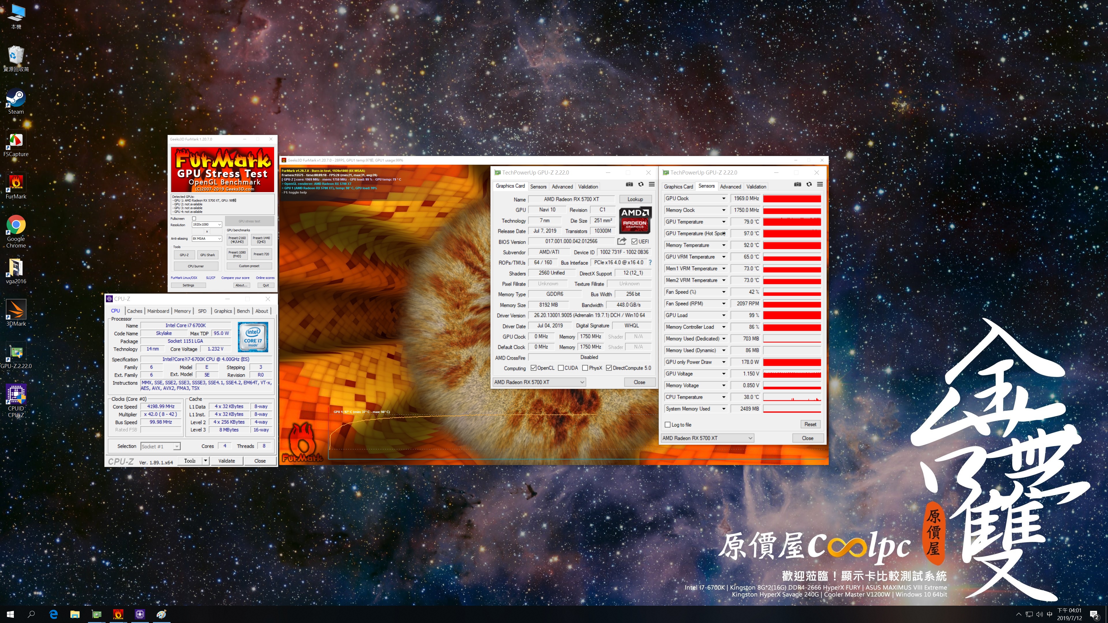1108x623 pixels.
Task: Click the custom resolution width input field in FurMark
Action: pyautogui.click(x=197, y=231)
